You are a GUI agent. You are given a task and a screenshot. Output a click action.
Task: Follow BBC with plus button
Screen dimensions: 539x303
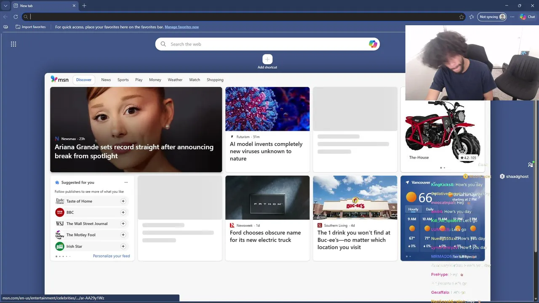123,213
